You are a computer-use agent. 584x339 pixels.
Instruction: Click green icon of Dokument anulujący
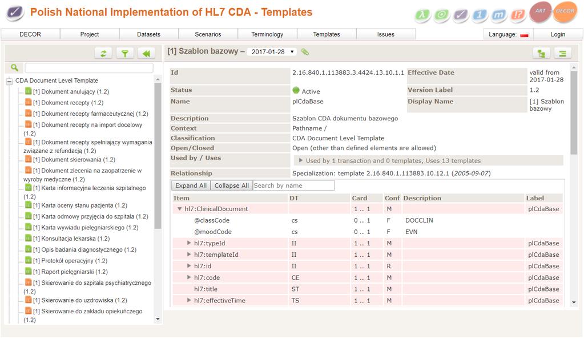(29, 91)
